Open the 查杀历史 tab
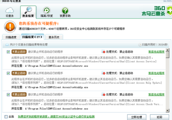 point(54,37)
